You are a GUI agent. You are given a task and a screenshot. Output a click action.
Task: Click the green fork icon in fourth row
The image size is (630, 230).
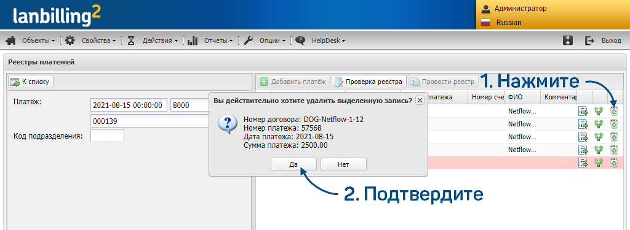pos(599,150)
